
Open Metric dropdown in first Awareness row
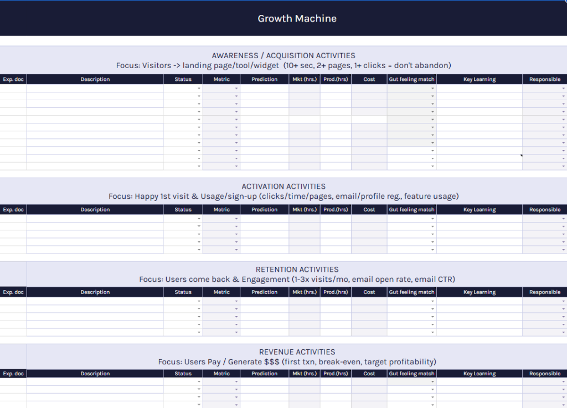236,89
